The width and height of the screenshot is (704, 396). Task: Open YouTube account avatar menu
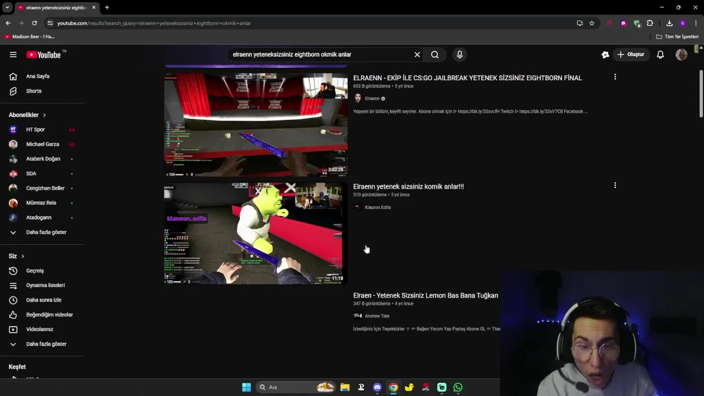tap(681, 54)
